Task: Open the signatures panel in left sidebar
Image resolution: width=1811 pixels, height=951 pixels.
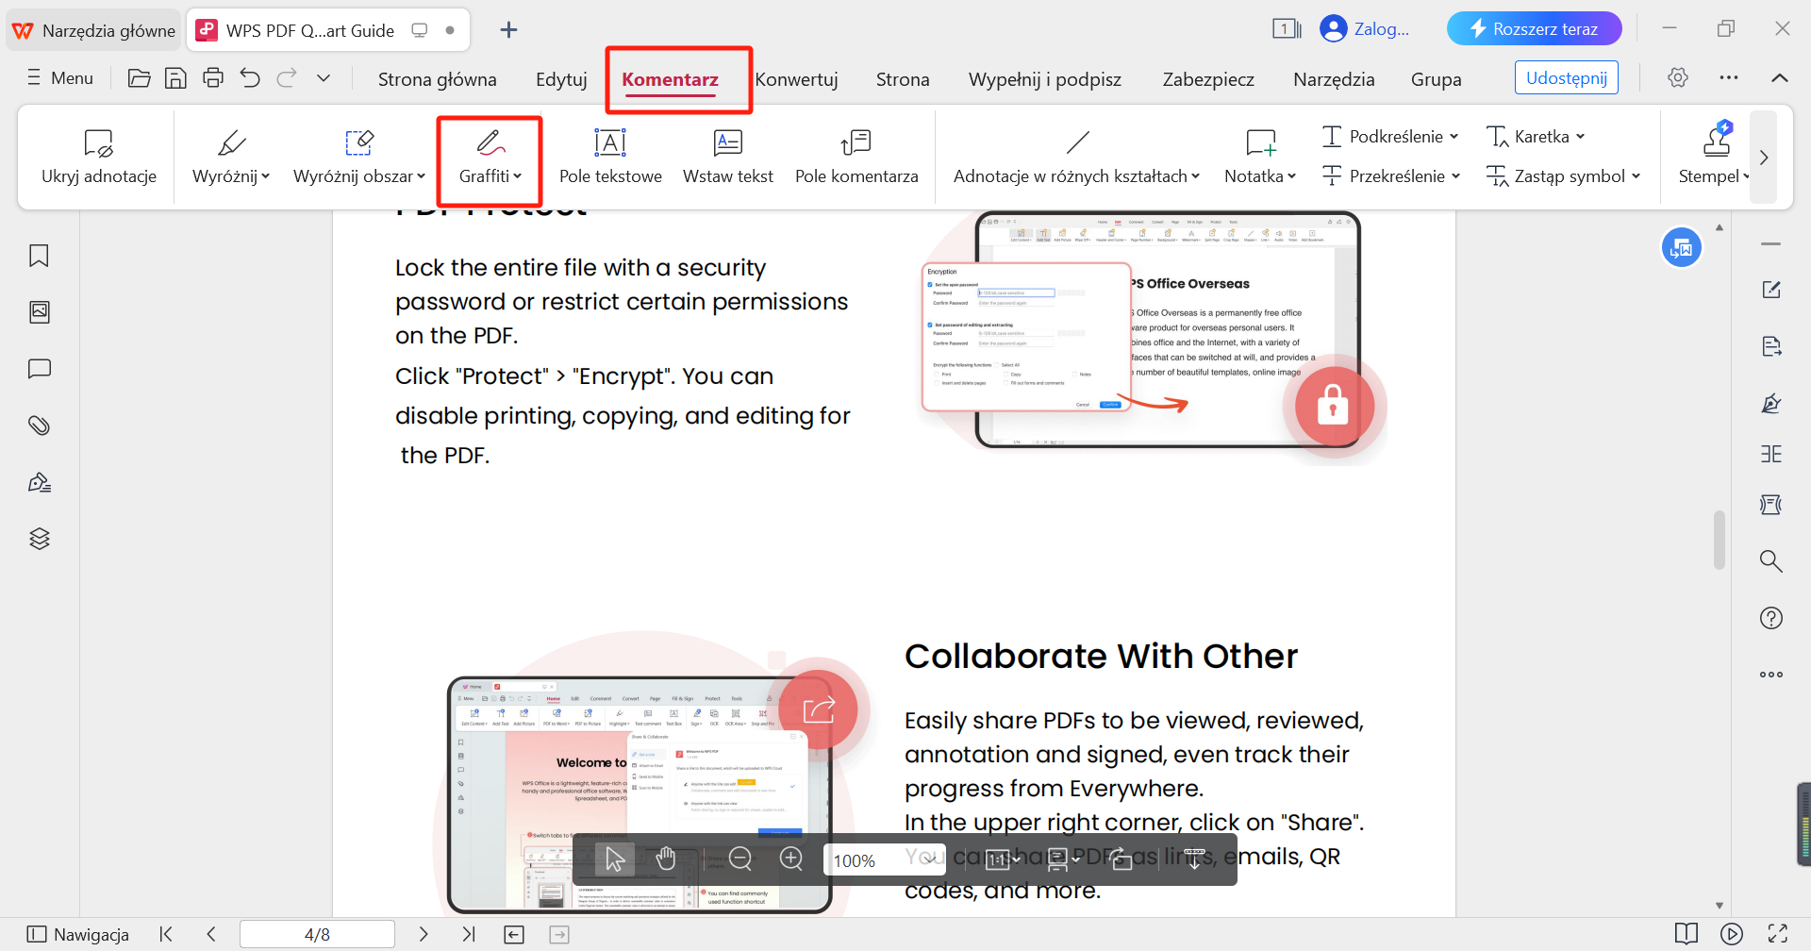Action: point(39,482)
